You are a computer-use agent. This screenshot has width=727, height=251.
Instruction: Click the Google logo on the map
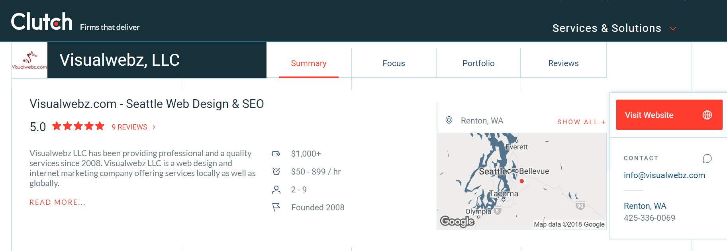[x=457, y=221]
